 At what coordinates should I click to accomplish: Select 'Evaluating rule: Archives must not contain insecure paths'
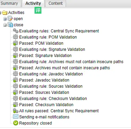[71, 62]
